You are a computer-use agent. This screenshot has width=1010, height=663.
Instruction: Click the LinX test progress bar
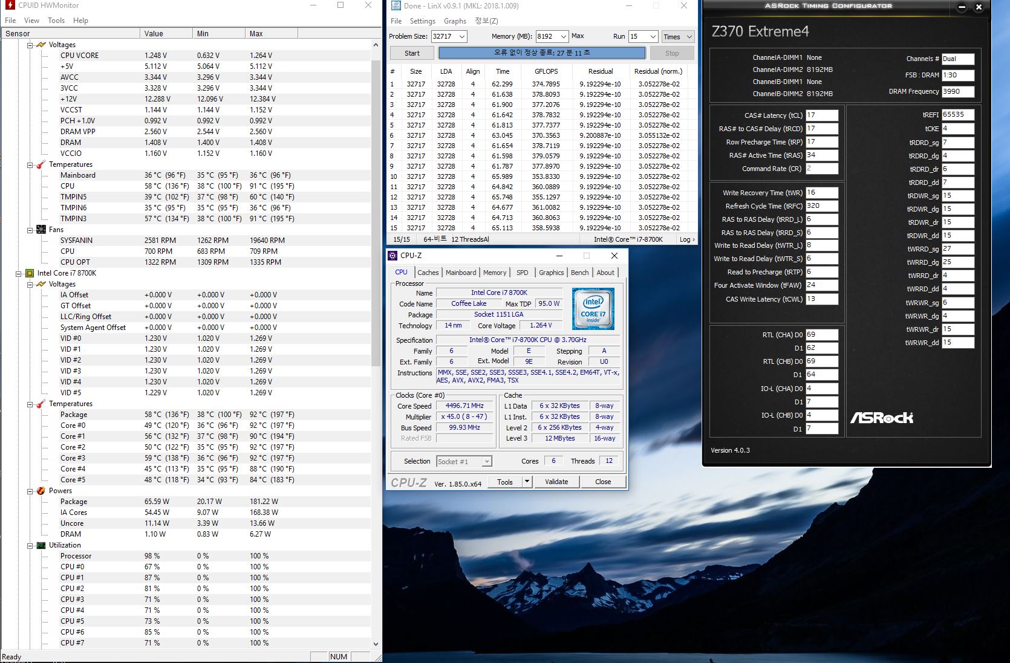tap(541, 53)
